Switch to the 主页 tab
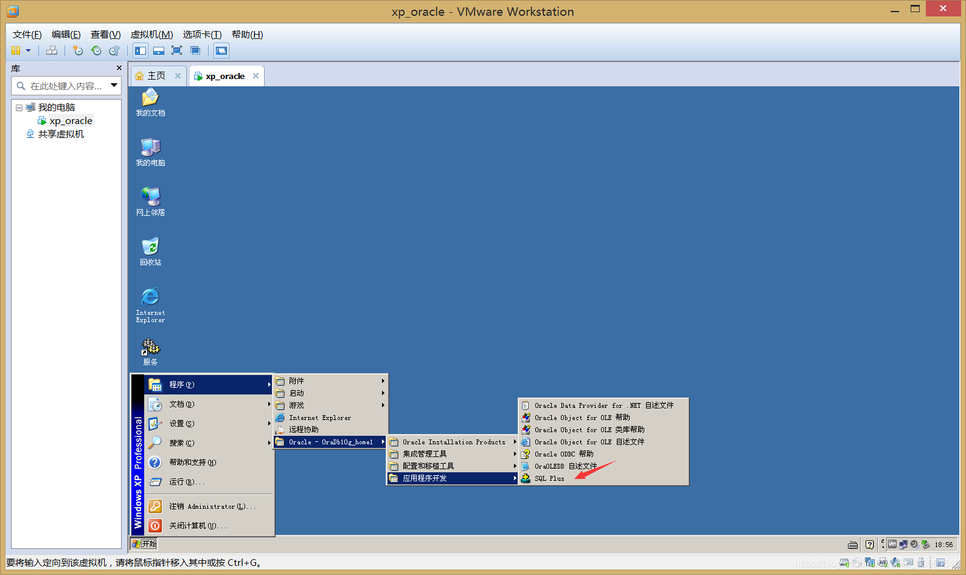Image resolution: width=966 pixels, height=575 pixels. pyautogui.click(x=156, y=76)
